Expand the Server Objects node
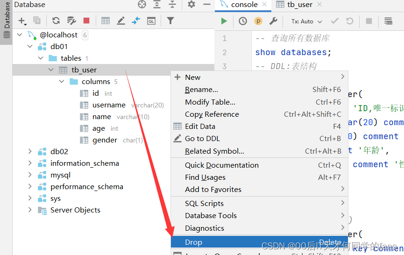Image resolution: width=404 pixels, height=255 pixels. [30, 210]
